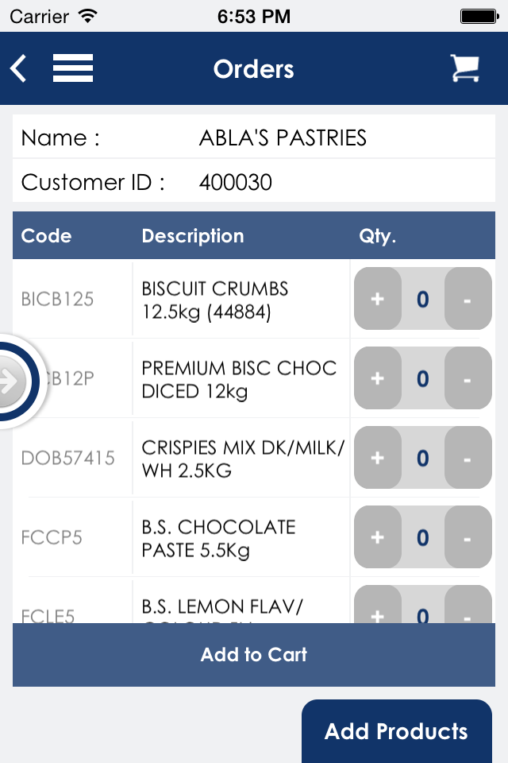Select the DOB57415 product row

254,458
